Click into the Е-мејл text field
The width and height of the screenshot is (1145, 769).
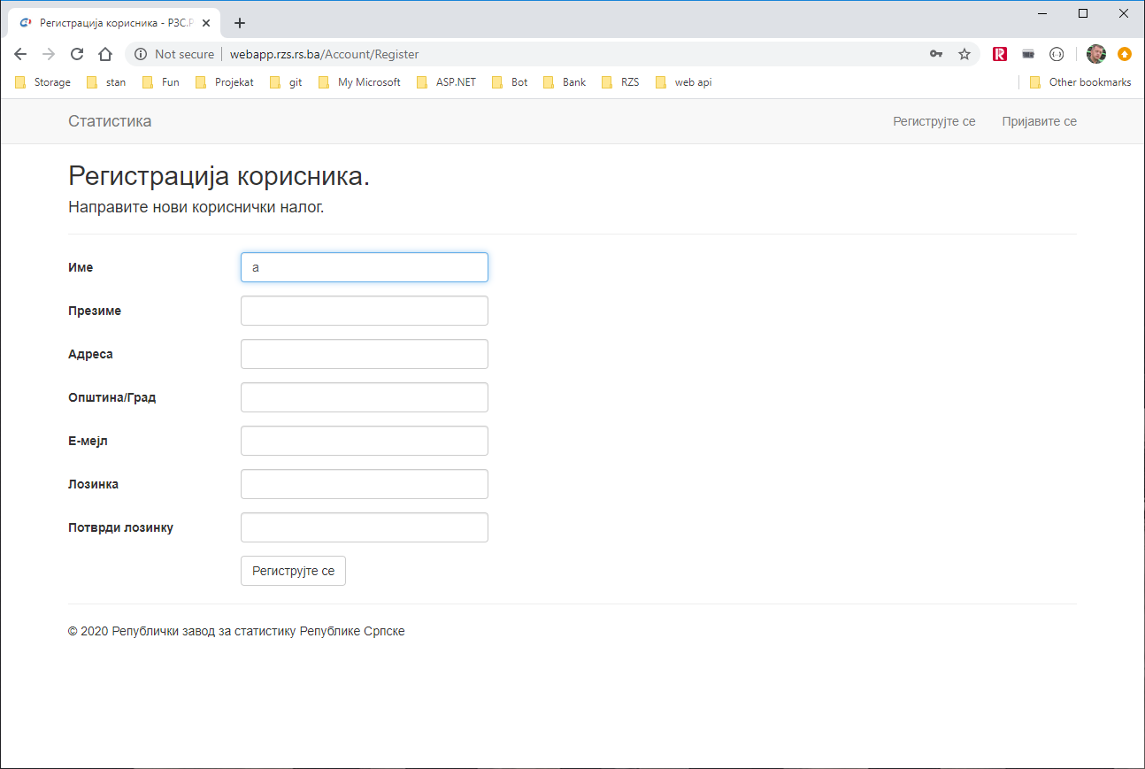click(365, 441)
